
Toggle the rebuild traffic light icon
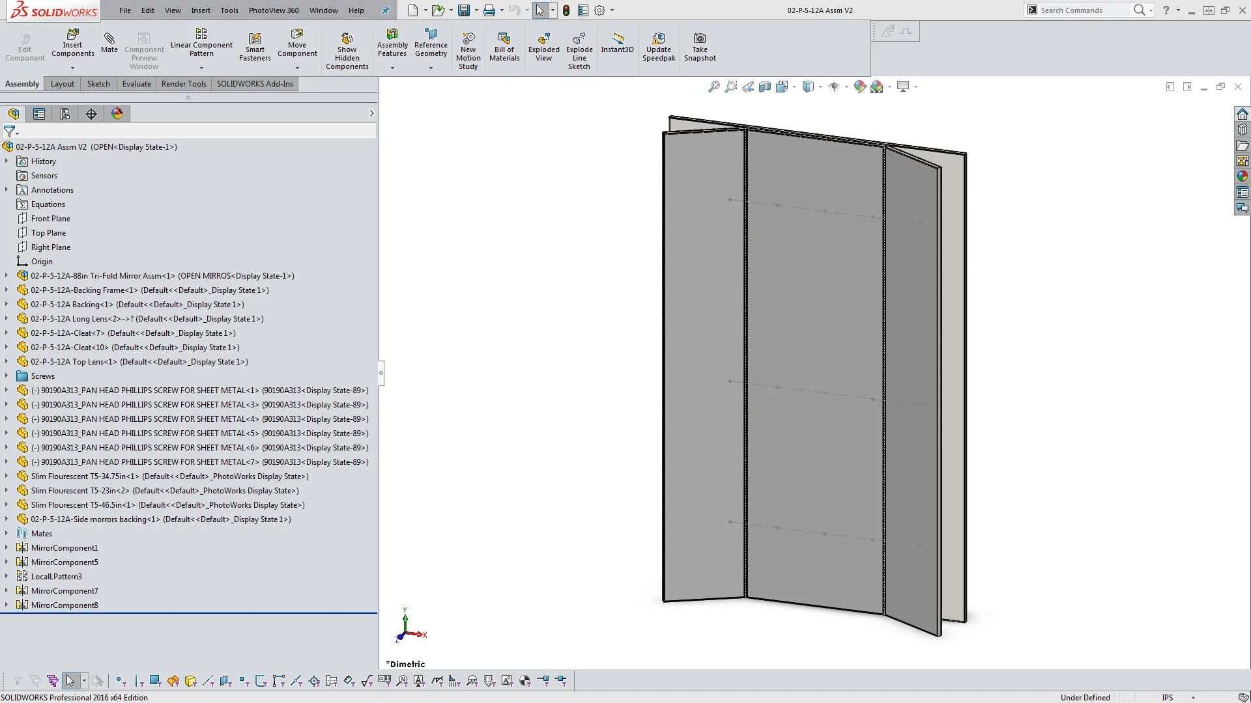[x=566, y=10]
